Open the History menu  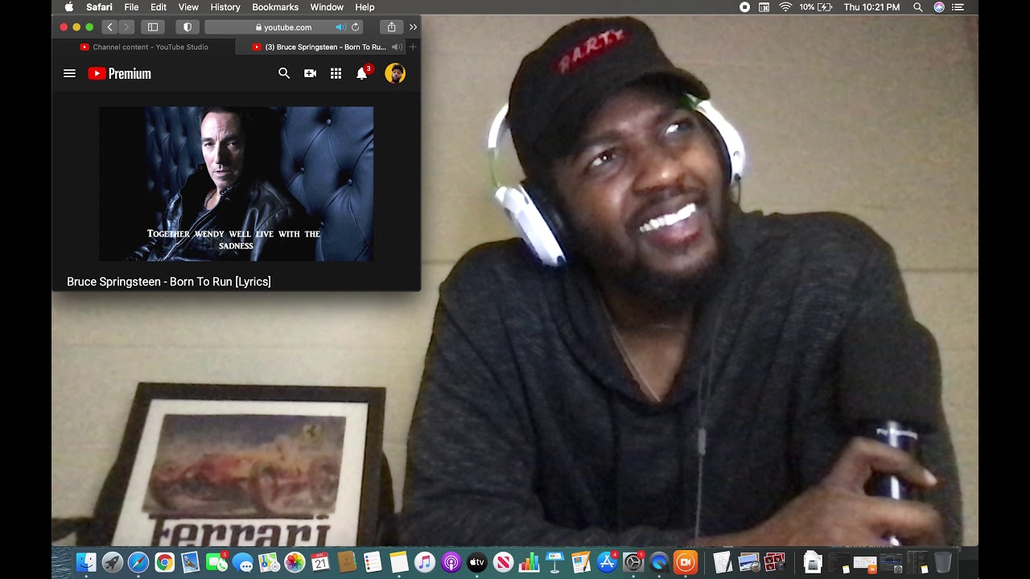(225, 7)
